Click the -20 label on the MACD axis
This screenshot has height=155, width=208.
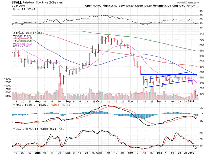201,121
